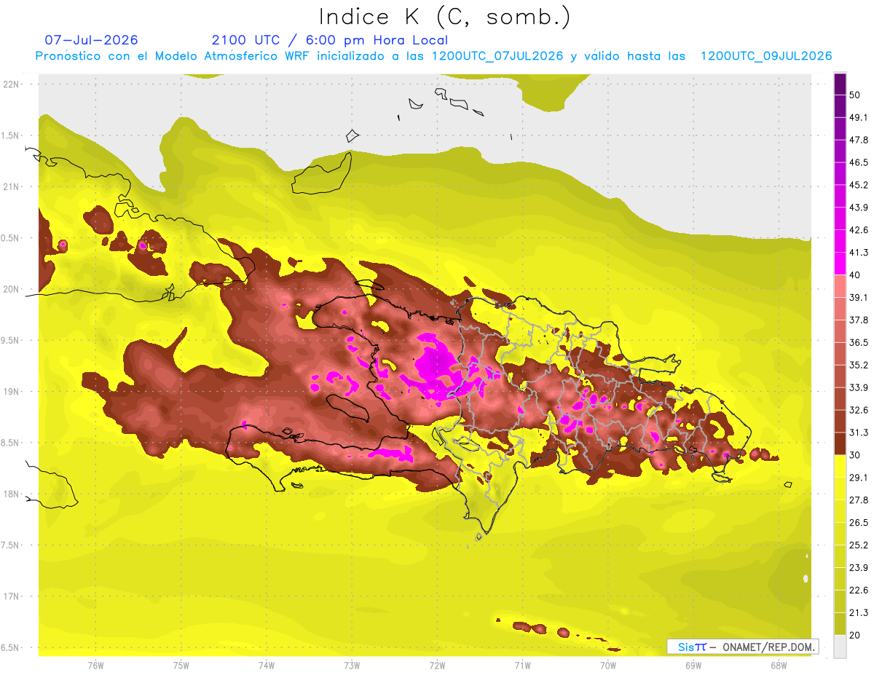Click the time text '2100 UTC / 6:00 pm Hora Local'
The width and height of the screenshot is (874, 675).
(329, 40)
